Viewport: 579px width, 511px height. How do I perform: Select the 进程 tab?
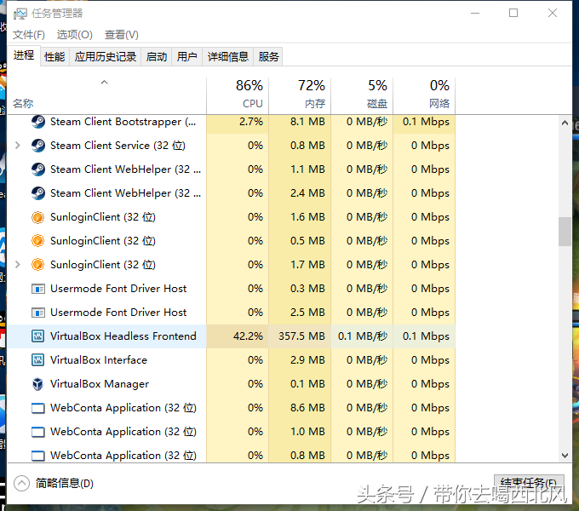24,55
